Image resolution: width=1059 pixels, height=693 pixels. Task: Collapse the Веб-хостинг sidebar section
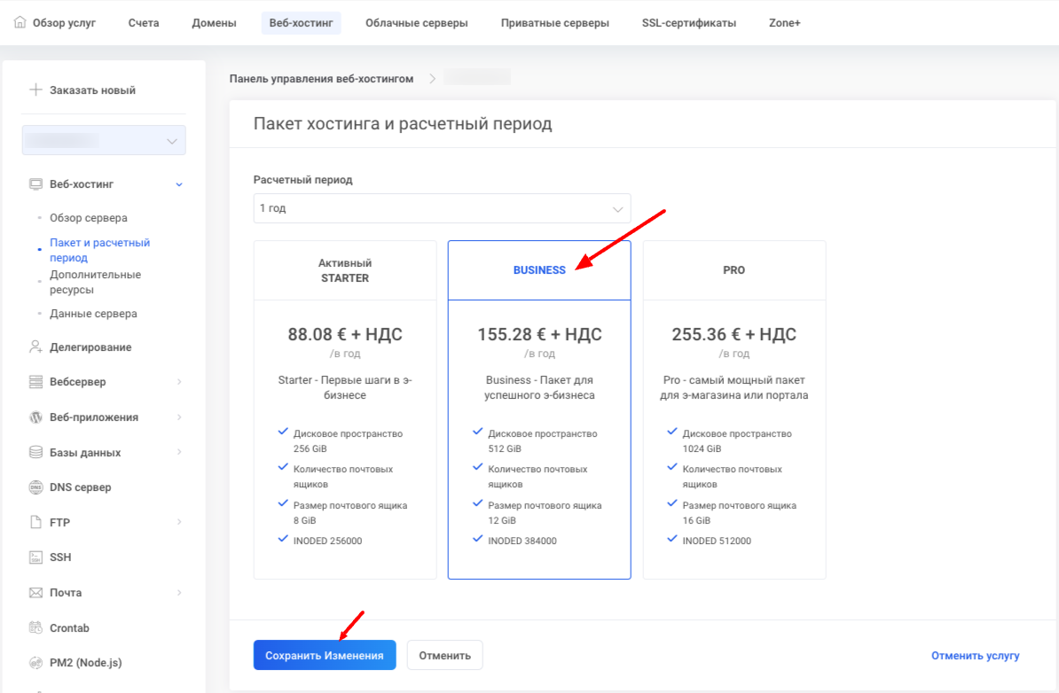pyautogui.click(x=179, y=184)
